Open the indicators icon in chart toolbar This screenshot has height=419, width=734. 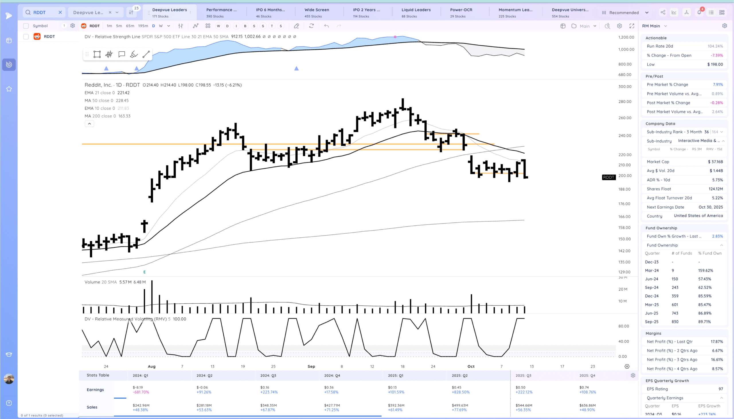pos(196,26)
